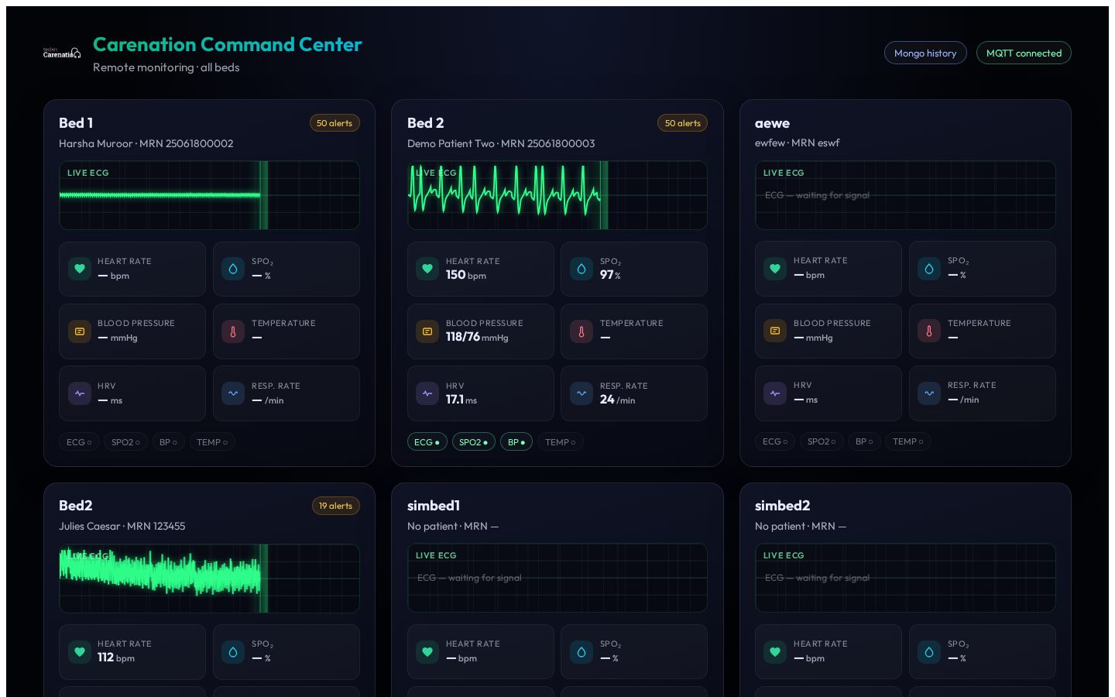Click Bed 2 resp. rate icon at 24/min
This screenshot has height=697, width=1115.
582,393
